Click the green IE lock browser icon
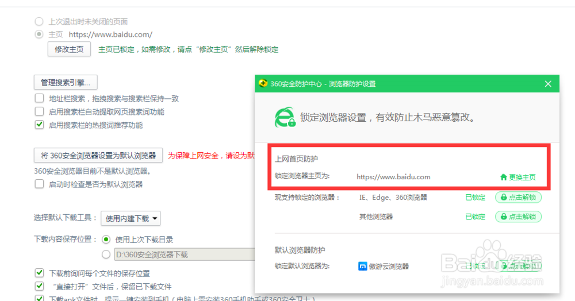575x301 pixels. (x=285, y=117)
